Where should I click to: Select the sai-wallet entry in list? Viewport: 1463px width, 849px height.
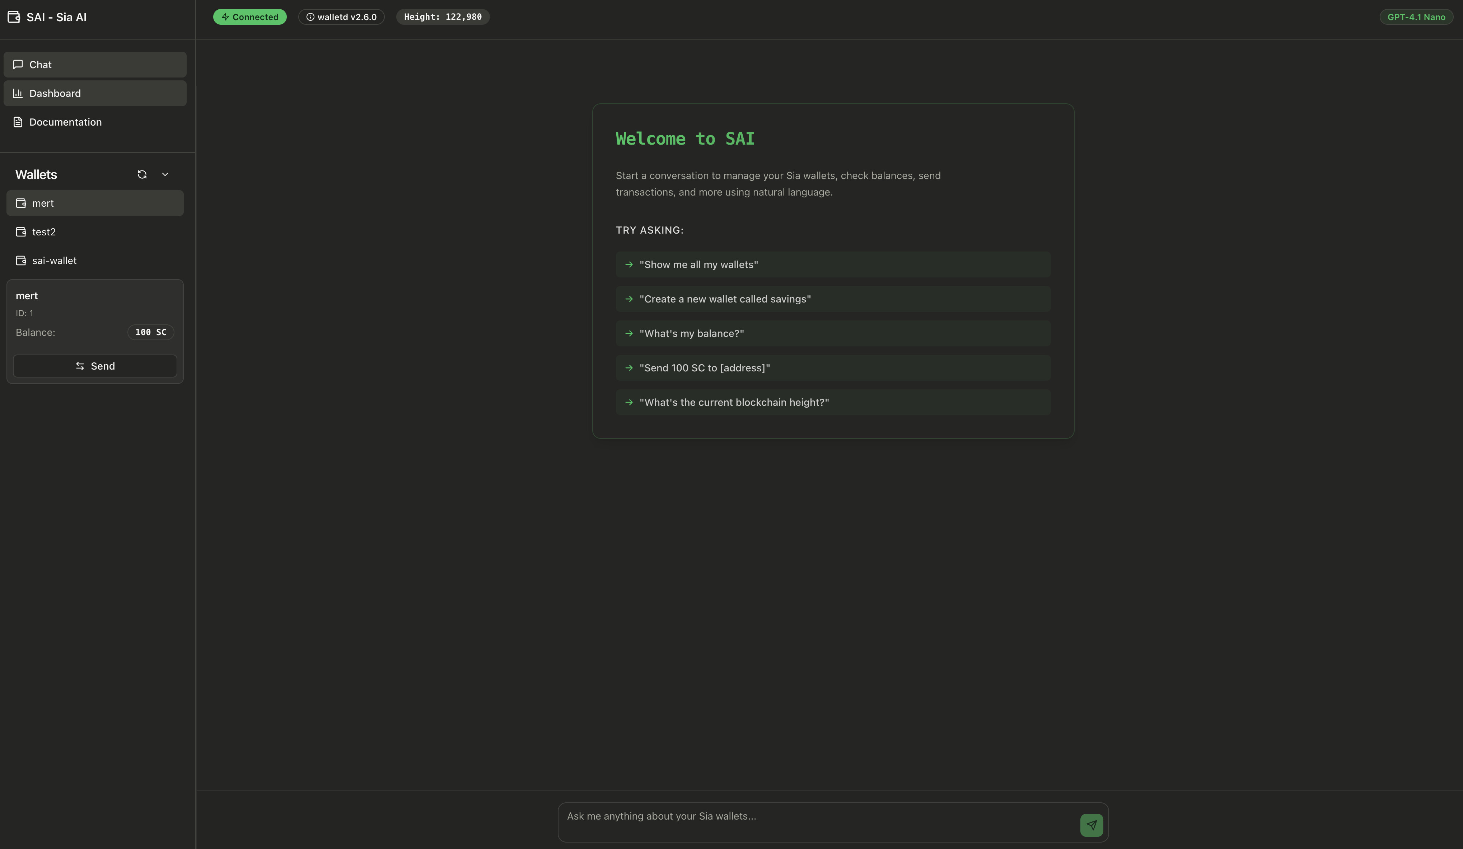click(95, 261)
